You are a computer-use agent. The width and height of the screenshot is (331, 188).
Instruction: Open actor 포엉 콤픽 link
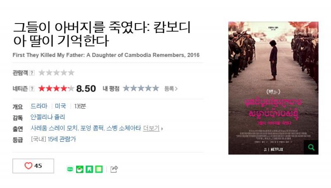(x=92, y=128)
